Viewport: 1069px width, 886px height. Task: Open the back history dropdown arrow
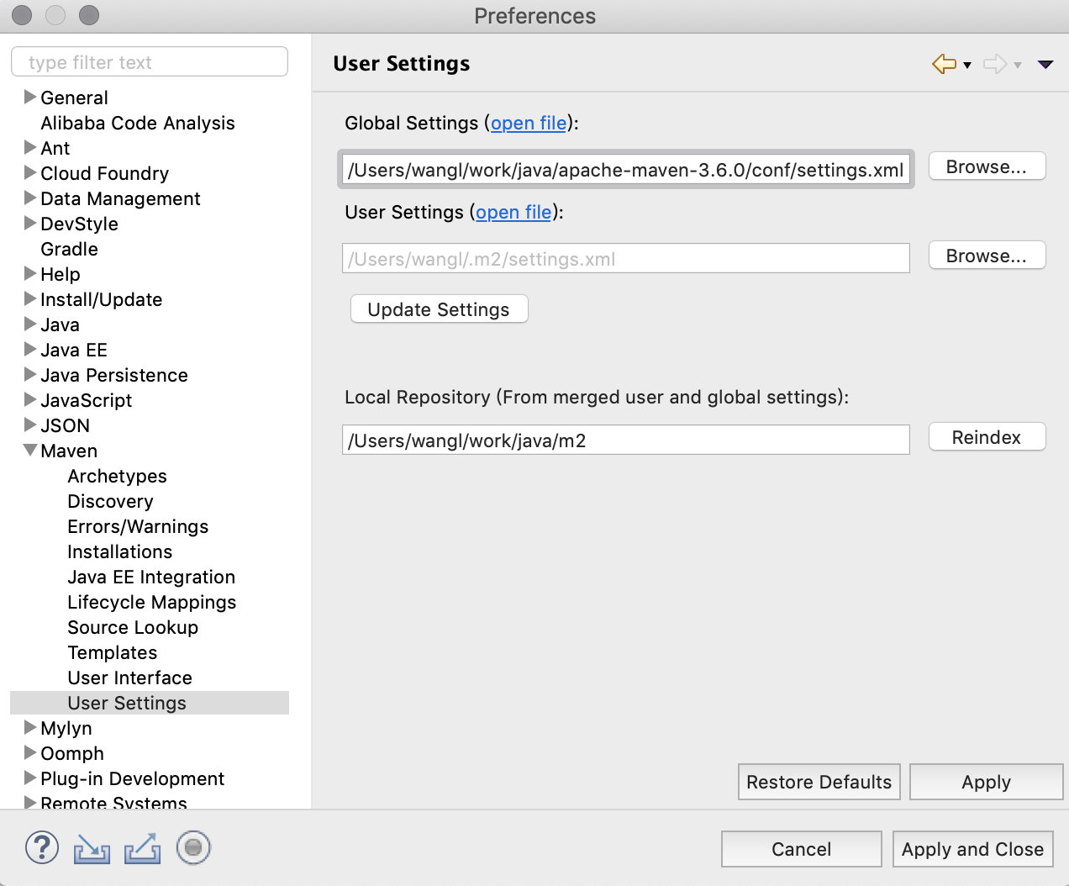967,65
